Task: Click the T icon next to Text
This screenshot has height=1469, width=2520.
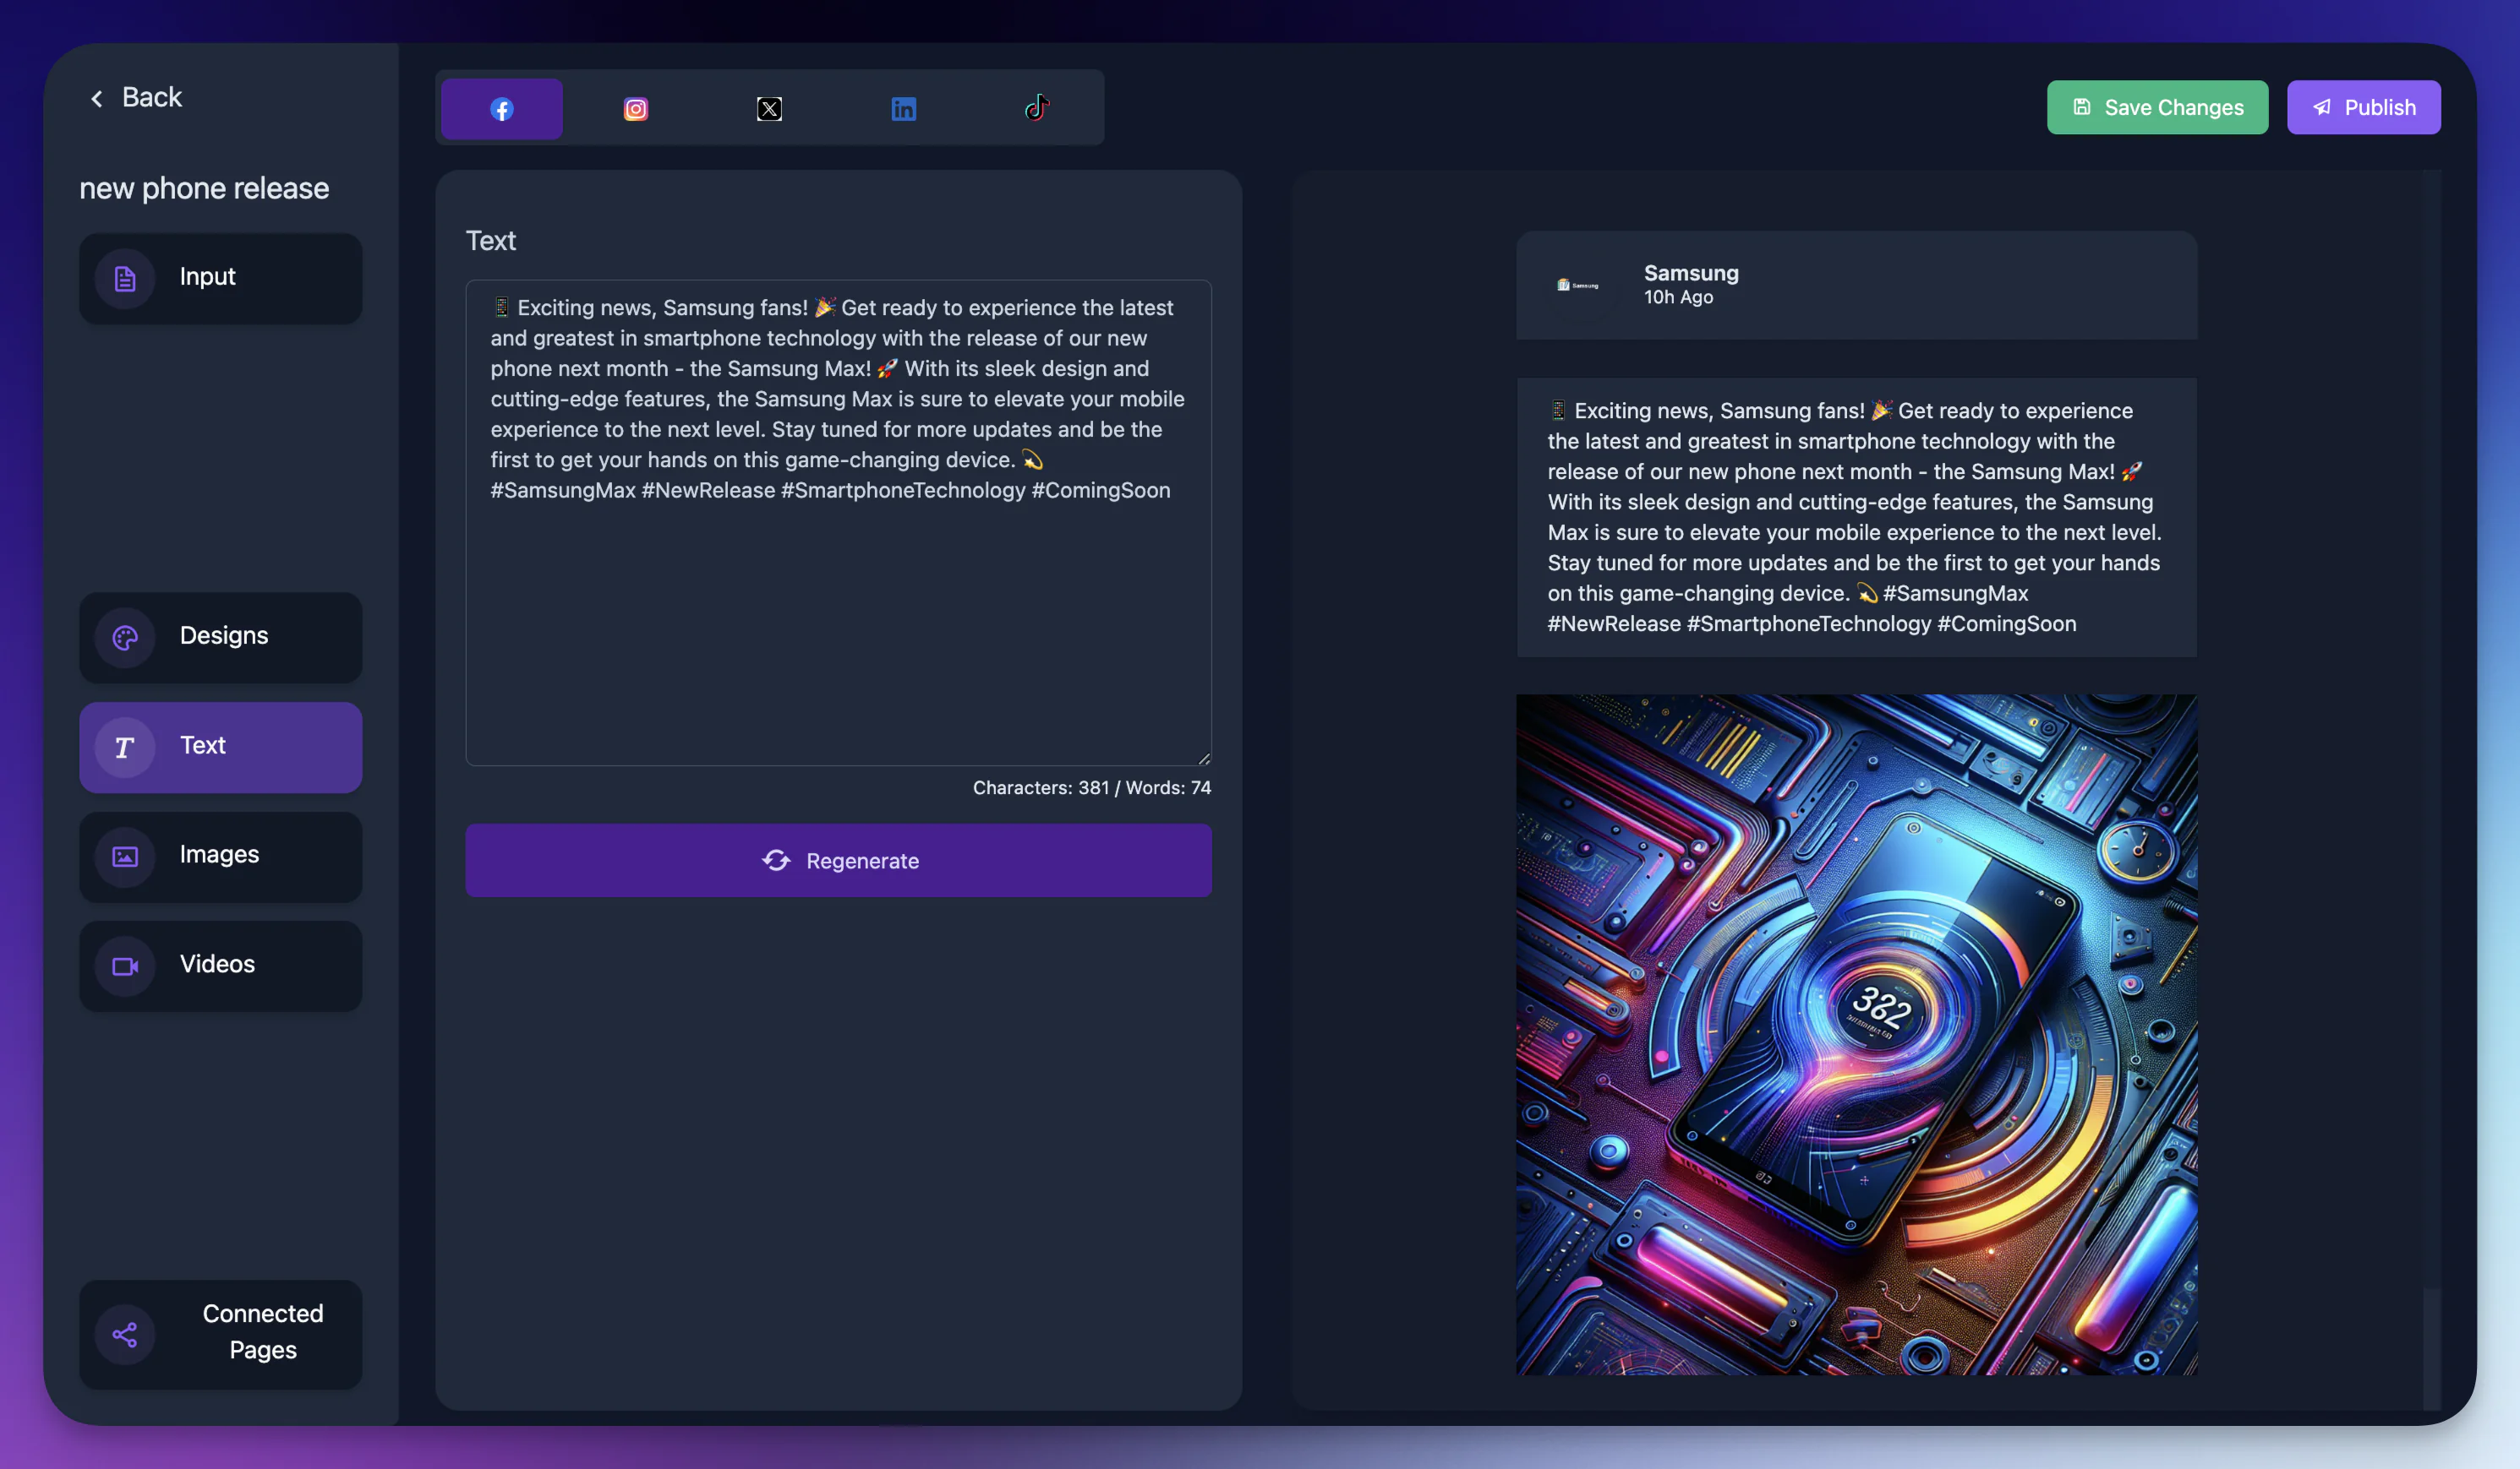Action: click(x=125, y=747)
